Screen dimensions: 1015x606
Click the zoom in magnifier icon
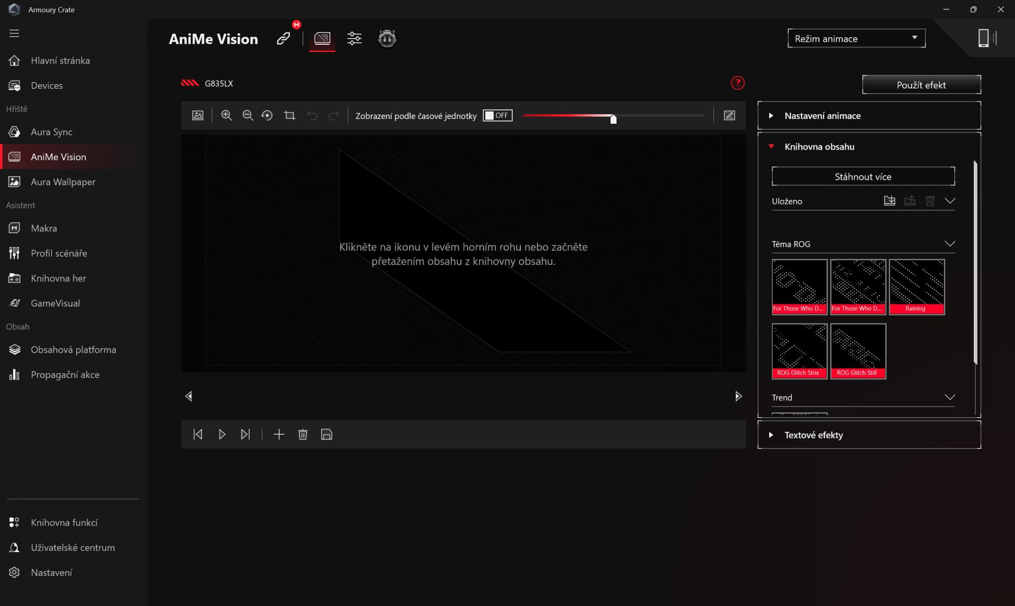(226, 115)
